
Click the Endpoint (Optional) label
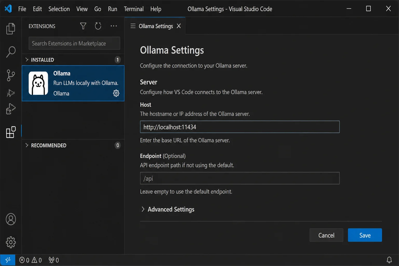pos(163,156)
